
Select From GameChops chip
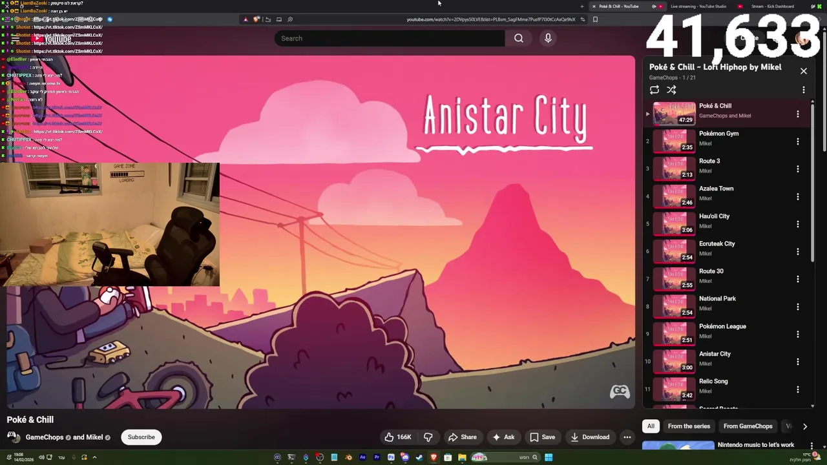point(748,426)
